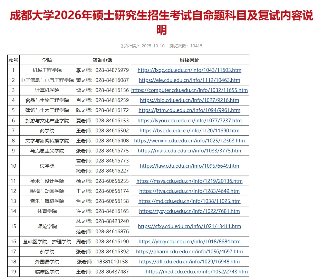Click the 咨询电话 column header
Image resolution: width=317 pixels, height=280 pixels.
pos(103,60)
